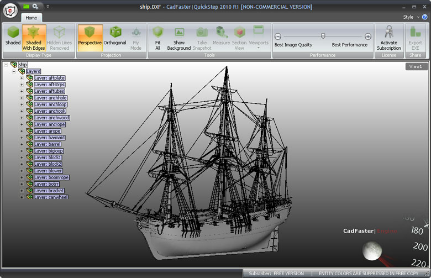Click Subscriber: FREE VERSION status text
Image resolution: width=431 pixels, height=278 pixels.
276,274
